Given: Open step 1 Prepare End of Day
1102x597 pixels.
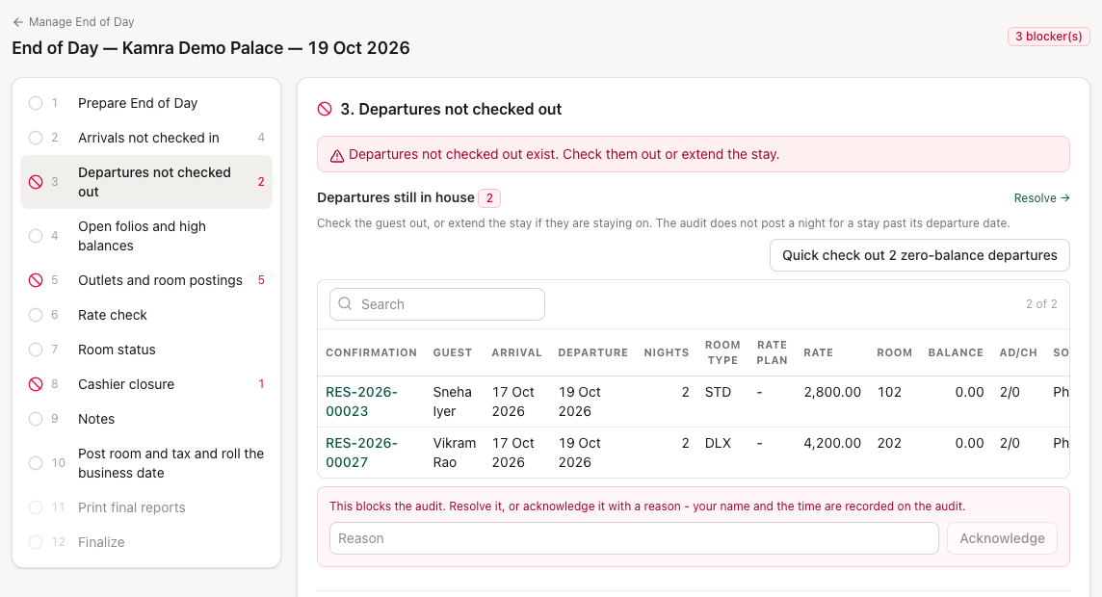Looking at the screenshot, I should click(x=146, y=103).
